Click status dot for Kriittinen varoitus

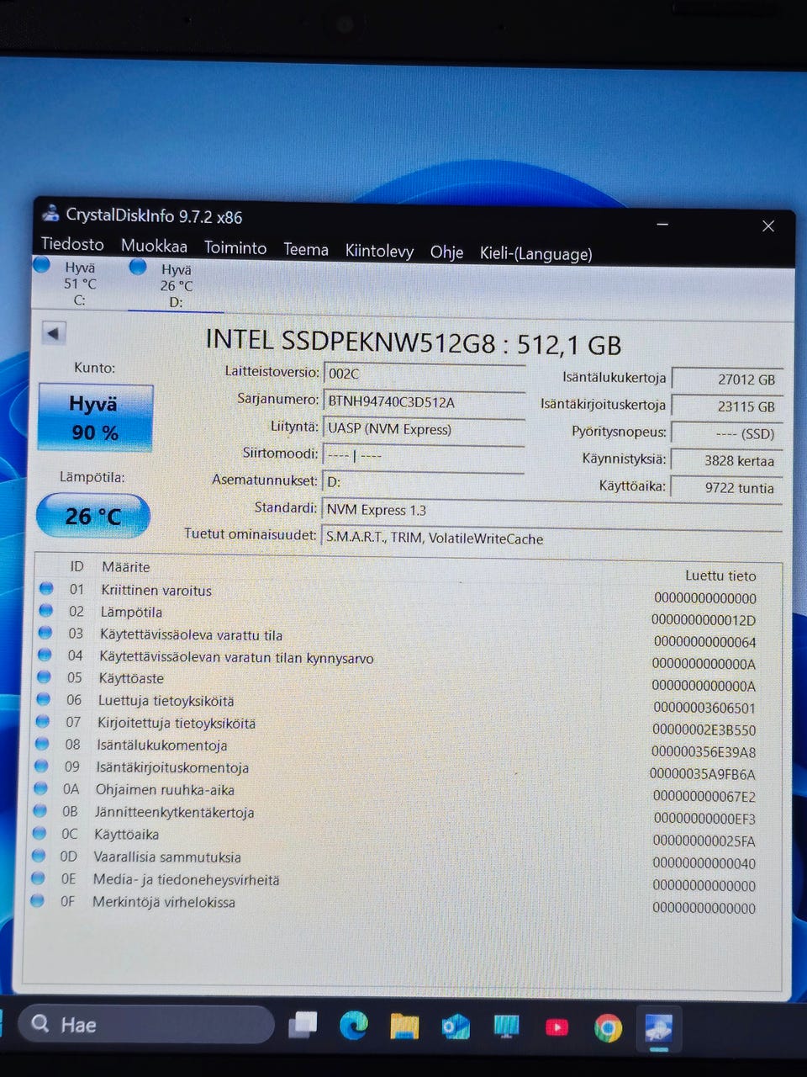coord(46,588)
